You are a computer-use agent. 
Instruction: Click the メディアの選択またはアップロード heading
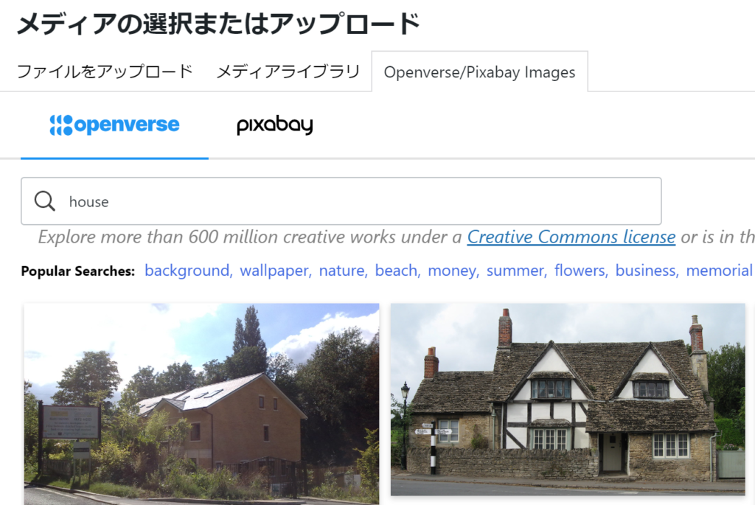tap(218, 23)
